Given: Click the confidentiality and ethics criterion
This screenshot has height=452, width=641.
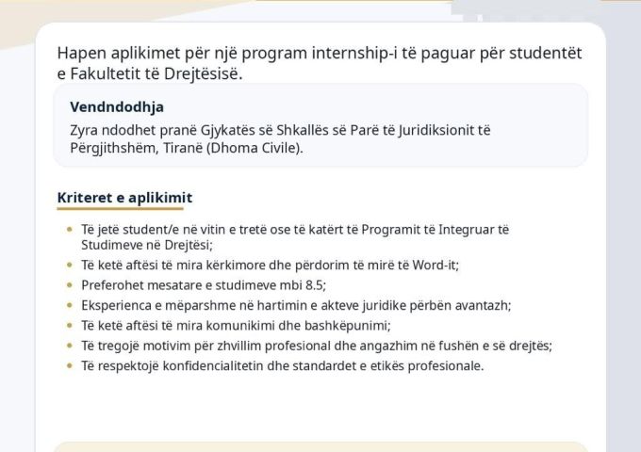Looking at the screenshot, I should 282,365.
